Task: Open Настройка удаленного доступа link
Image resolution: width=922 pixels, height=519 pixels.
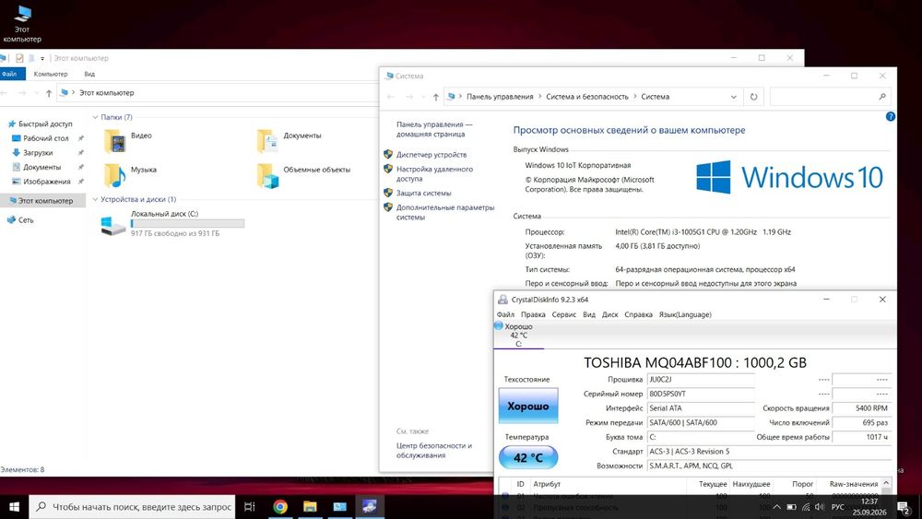Action: (434, 174)
